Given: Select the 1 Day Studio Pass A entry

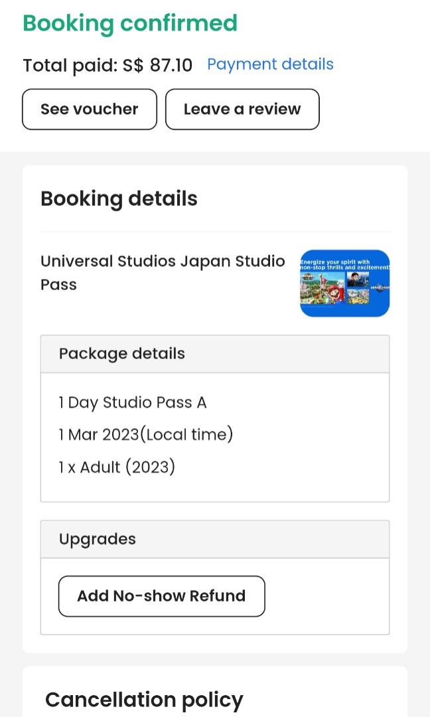Looking at the screenshot, I should (x=132, y=402).
